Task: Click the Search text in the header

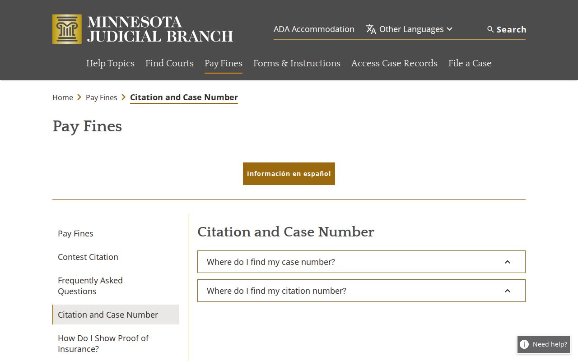Action: pyautogui.click(x=512, y=29)
